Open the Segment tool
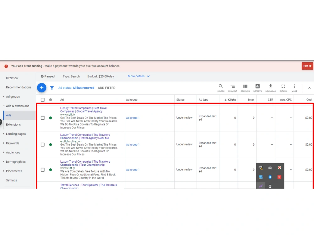The width and height of the screenshot is (314, 235). (x=232, y=88)
